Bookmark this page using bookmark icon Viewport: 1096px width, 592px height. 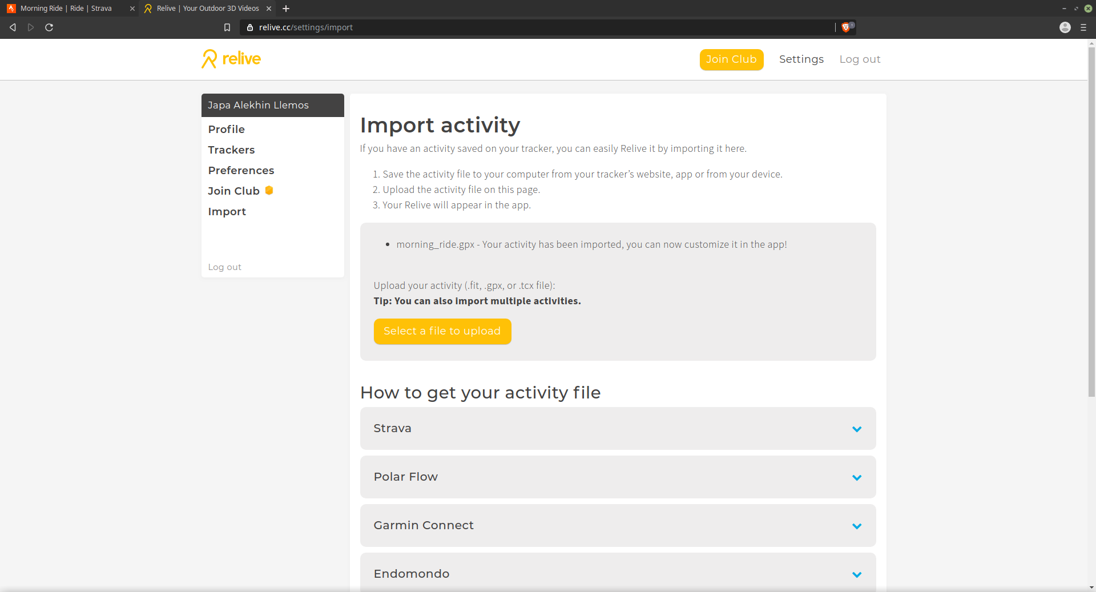pyautogui.click(x=227, y=27)
